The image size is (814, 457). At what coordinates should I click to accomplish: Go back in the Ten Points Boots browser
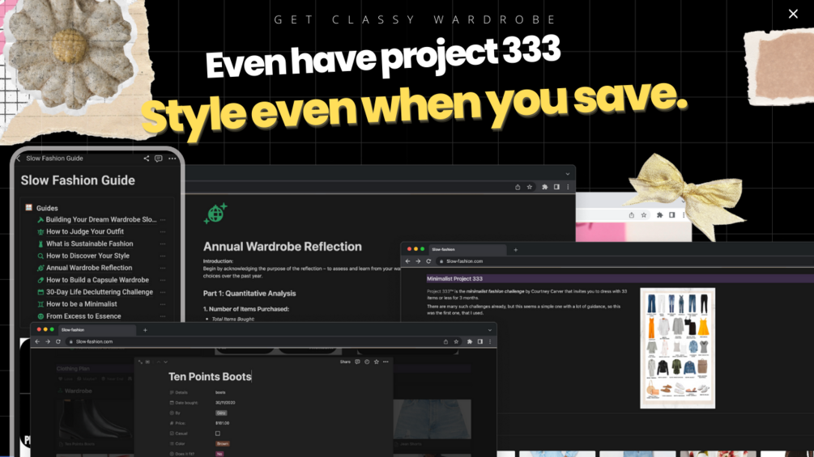click(x=37, y=341)
